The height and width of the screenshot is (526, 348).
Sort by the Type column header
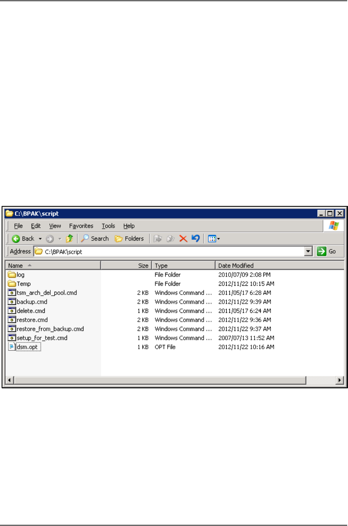[184, 265]
